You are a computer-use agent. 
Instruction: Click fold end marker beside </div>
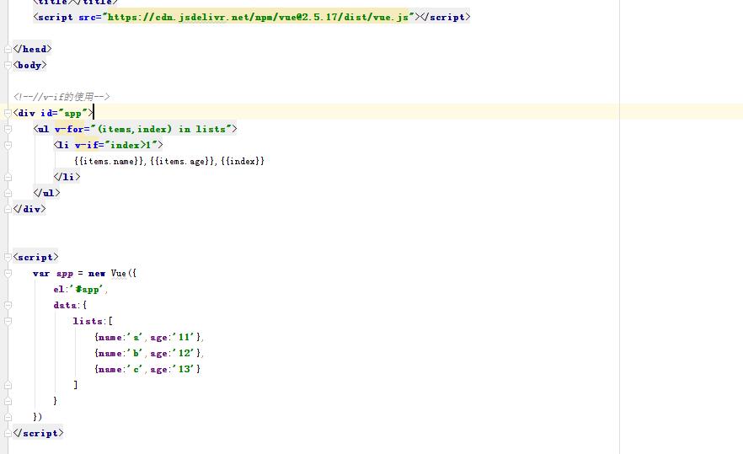click(8, 209)
